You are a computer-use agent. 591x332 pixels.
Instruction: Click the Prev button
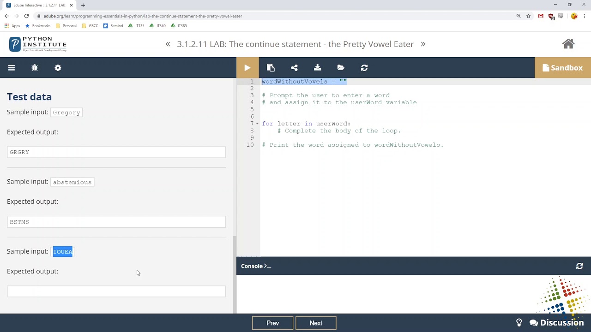pyautogui.click(x=273, y=323)
